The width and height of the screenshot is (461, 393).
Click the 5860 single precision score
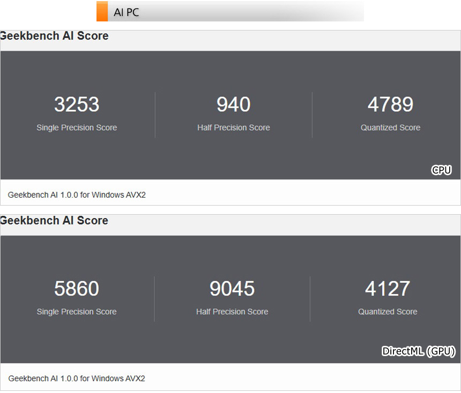click(77, 289)
